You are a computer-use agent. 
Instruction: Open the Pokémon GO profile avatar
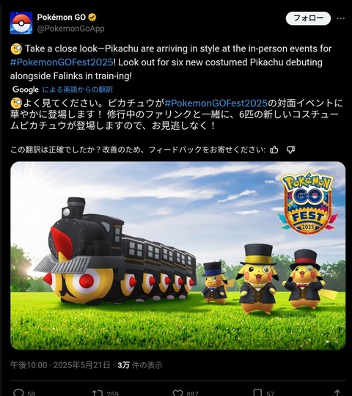pyautogui.click(x=21, y=23)
